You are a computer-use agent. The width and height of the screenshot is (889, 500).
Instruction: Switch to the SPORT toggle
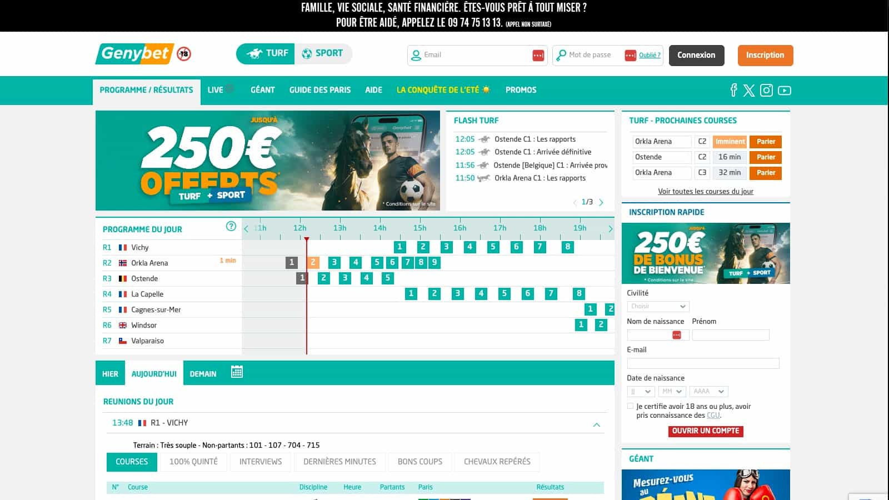(323, 54)
